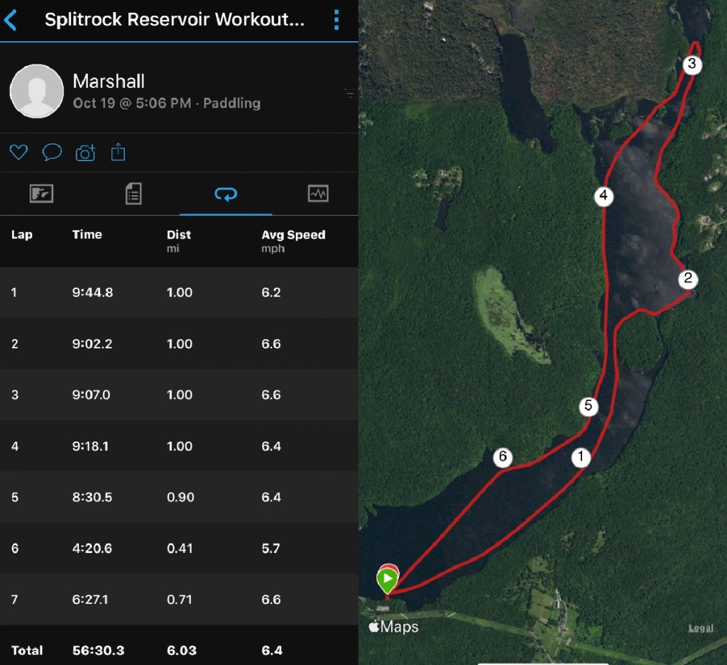Tap Marshall's profile avatar
The height and width of the screenshot is (665, 727).
pyautogui.click(x=36, y=91)
